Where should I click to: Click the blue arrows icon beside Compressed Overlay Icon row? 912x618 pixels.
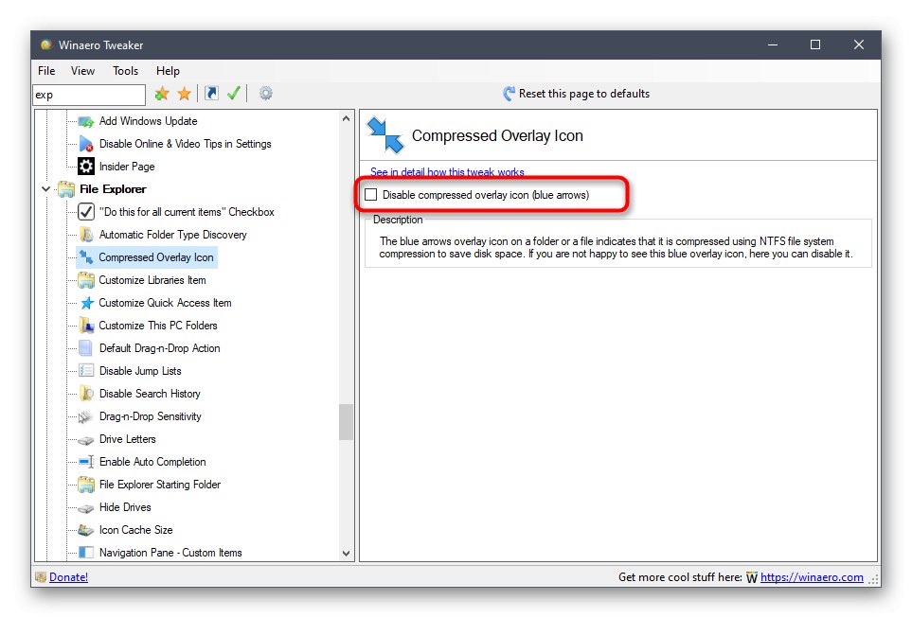(86, 257)
